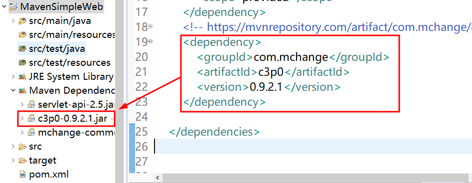Screen dimensions: 472x183
Task: Place the cursor on empty line 26
Action: [313, 146]
